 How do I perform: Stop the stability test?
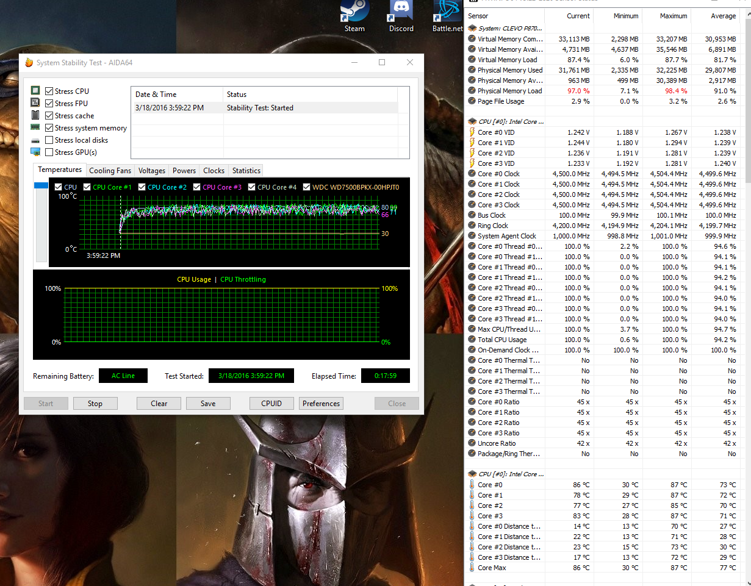95,403
